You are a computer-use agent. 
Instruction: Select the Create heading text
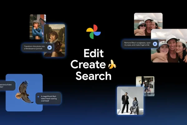point(88,64)
